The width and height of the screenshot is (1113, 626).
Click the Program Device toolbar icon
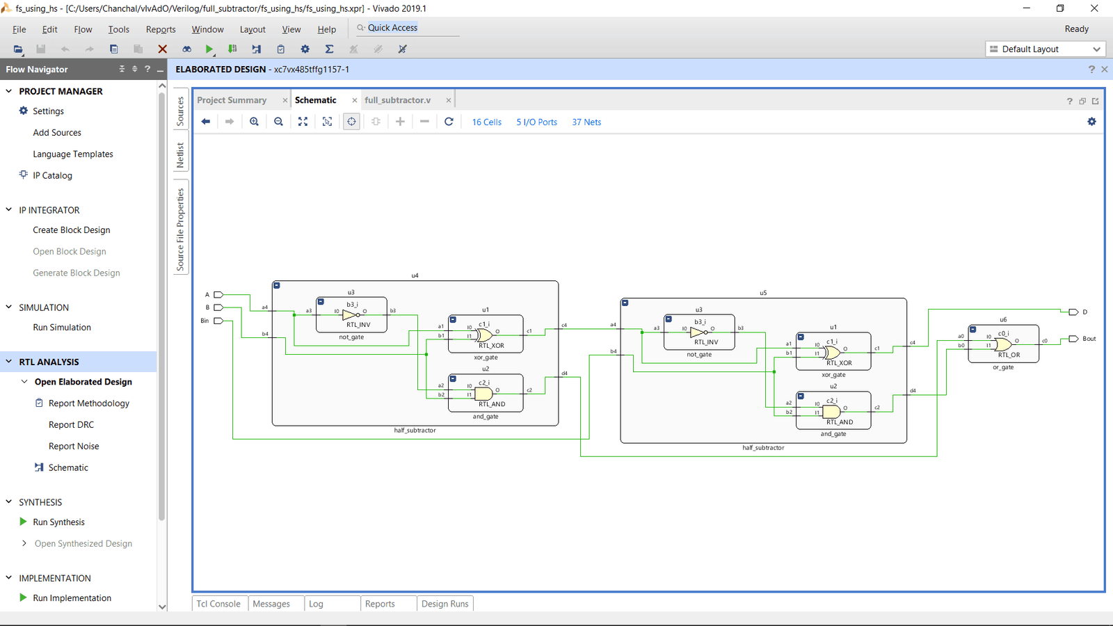[x=232, y=49]
